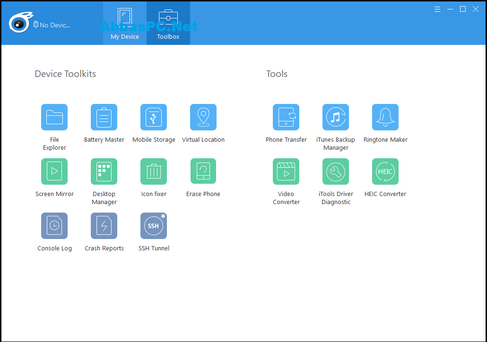
Task: Click the Icon fixer label text
Action: tap(154, 194)
